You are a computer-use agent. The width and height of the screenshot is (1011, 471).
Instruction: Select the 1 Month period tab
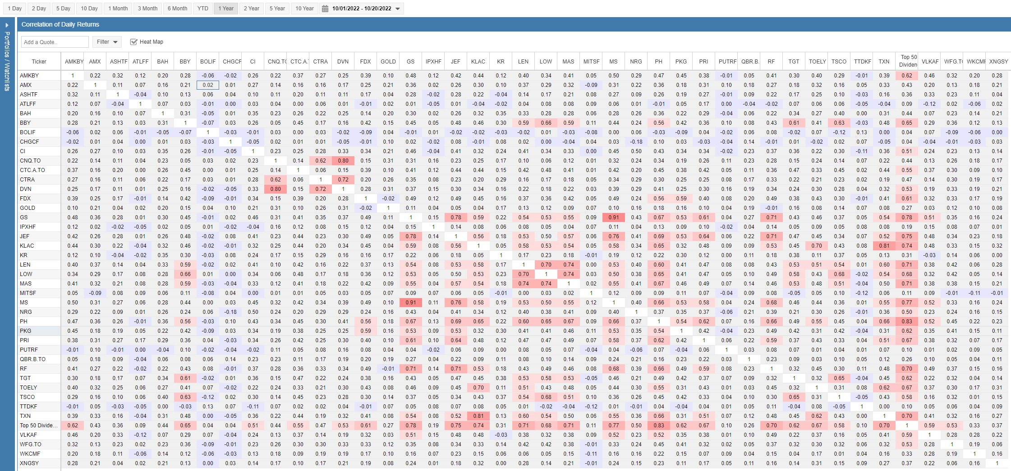pos(118,9)
